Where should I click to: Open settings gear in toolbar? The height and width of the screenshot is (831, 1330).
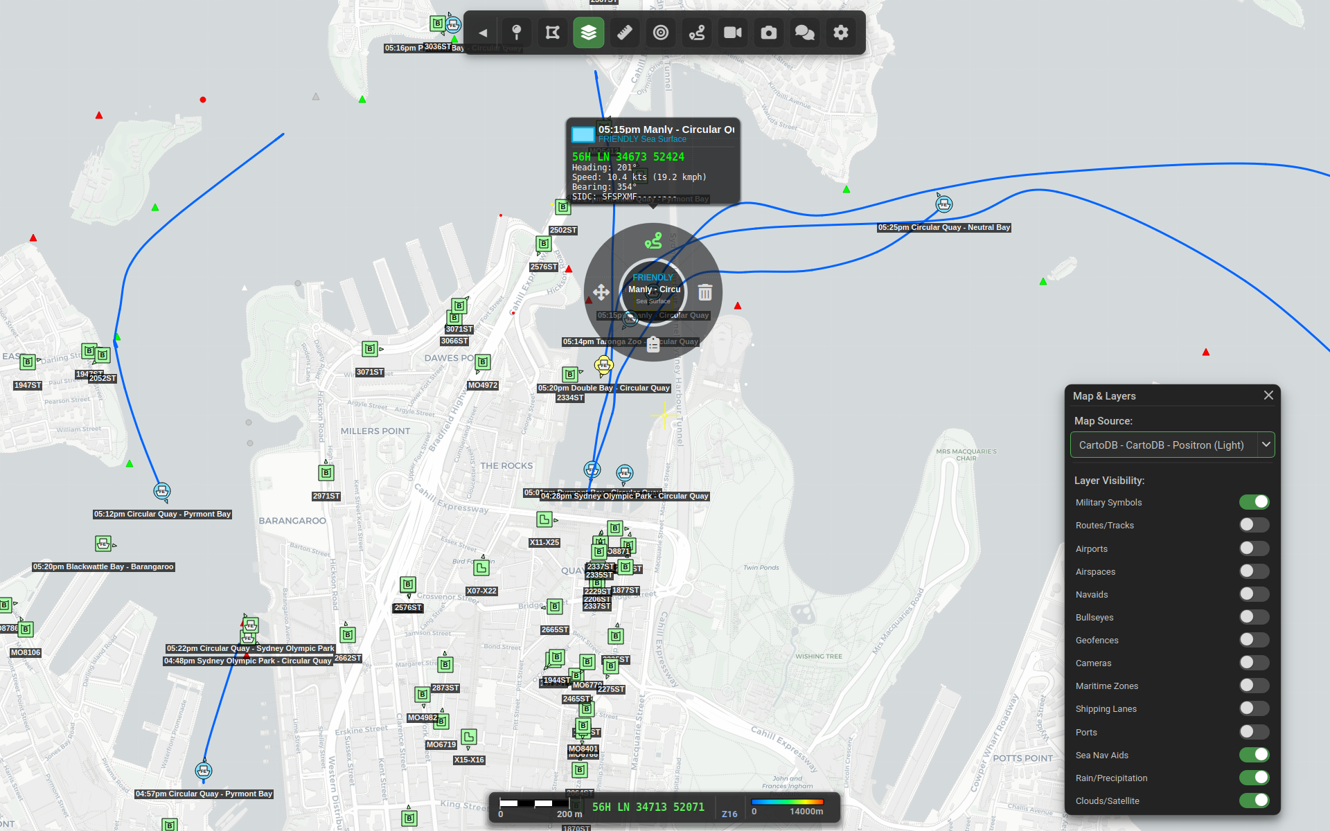(x=841, y=33)
